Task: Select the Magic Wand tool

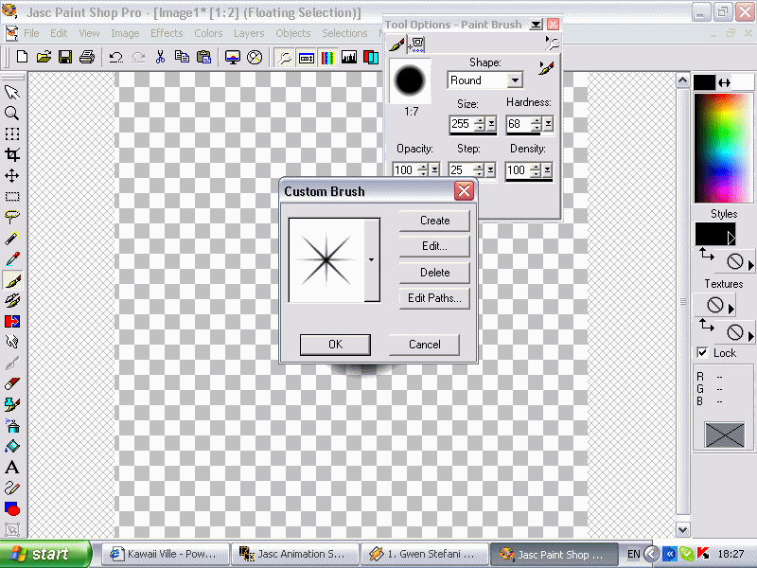Action: pyautogui.click(x=11, y=239)
